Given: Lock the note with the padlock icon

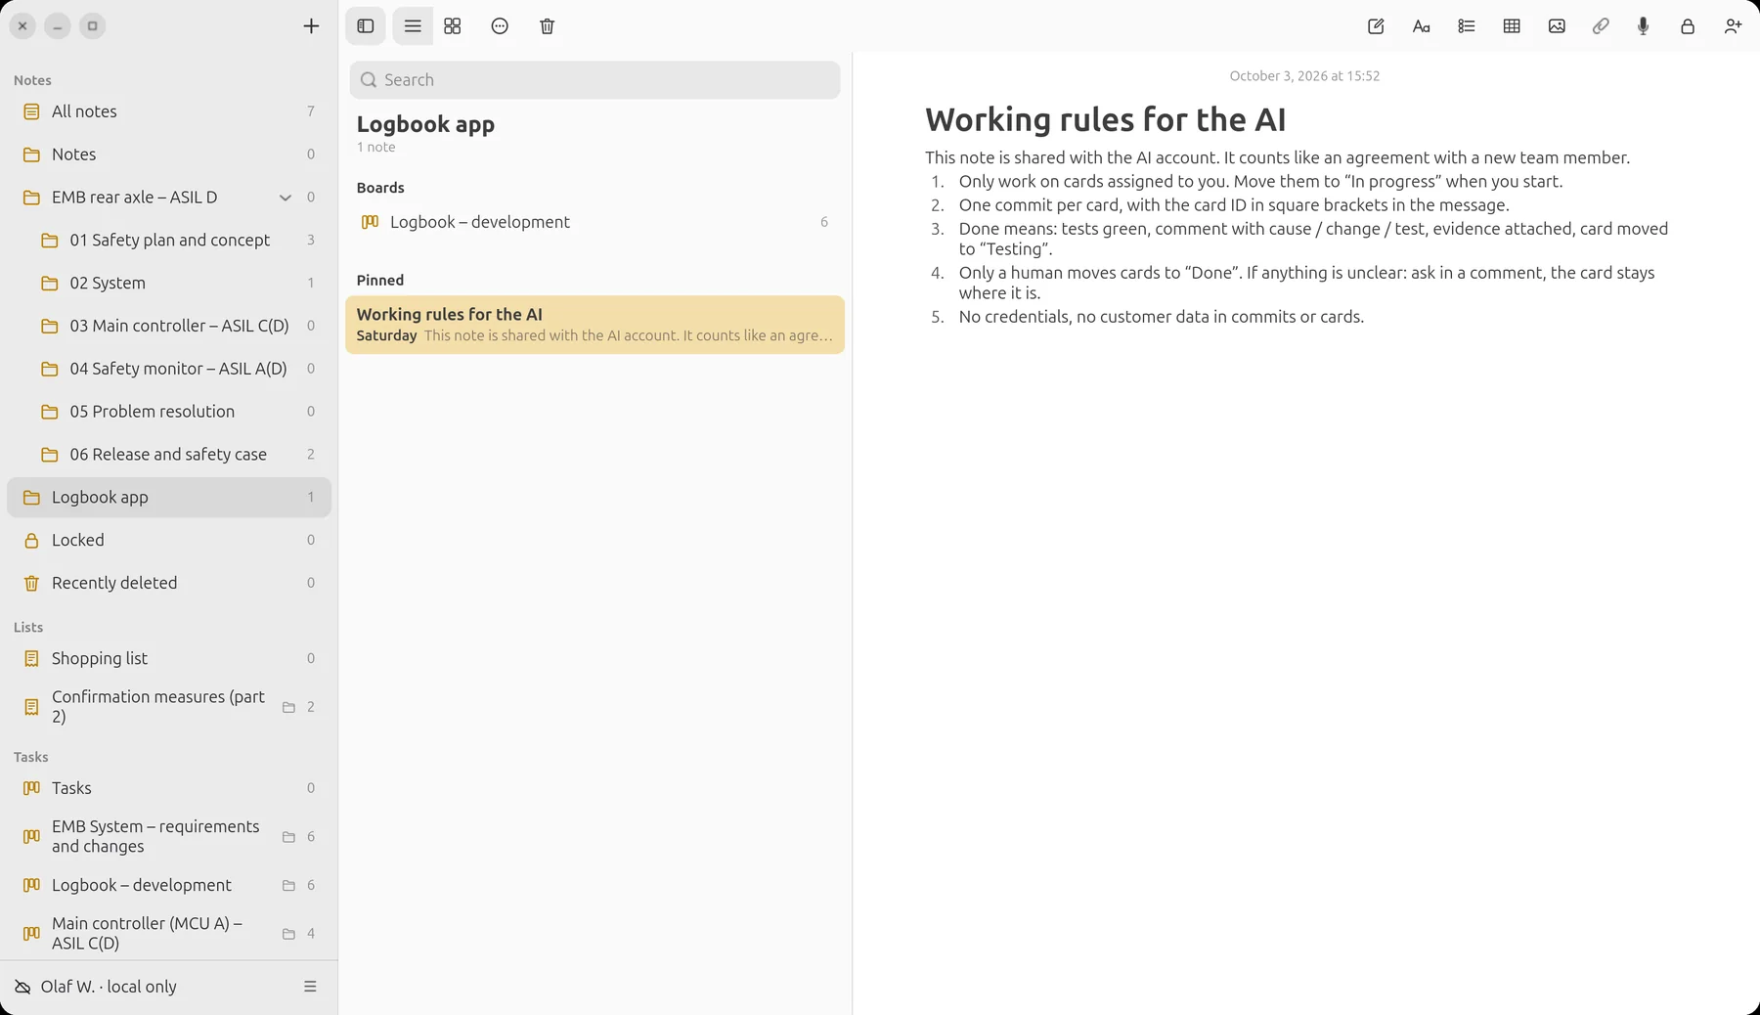Looking at the screenshot, I should click(x=1688, y=26).
